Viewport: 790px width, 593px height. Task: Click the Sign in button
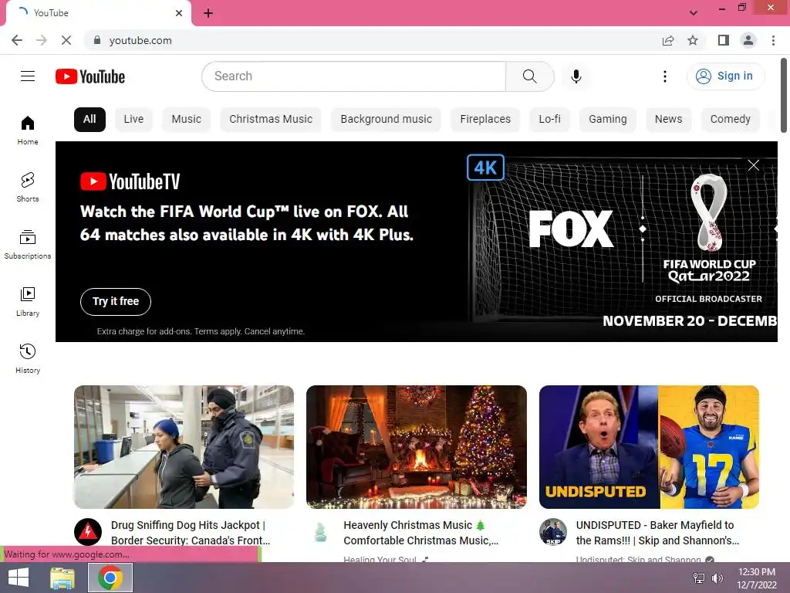point(725,76)
